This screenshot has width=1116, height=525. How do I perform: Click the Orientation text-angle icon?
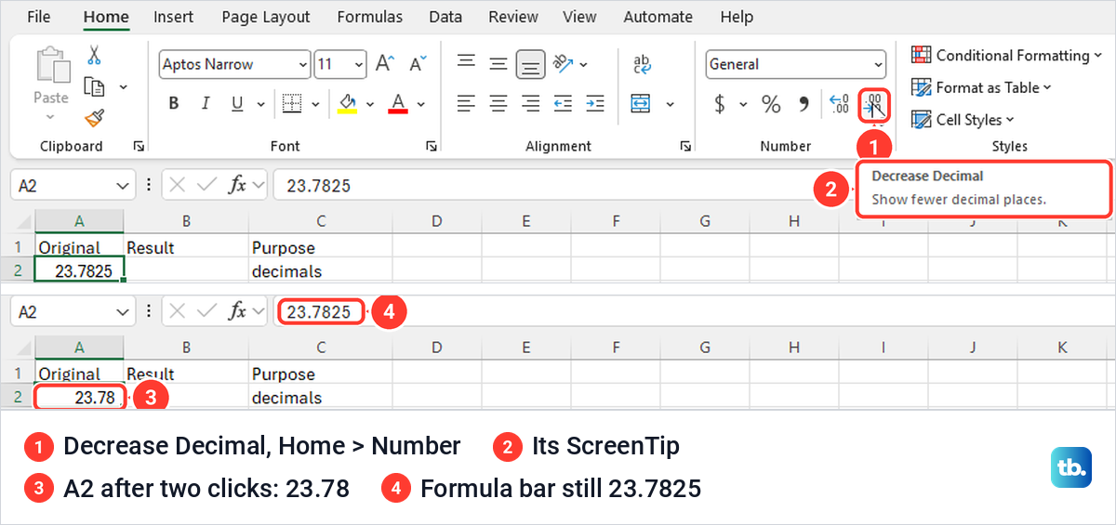click(x=563, y=64)
